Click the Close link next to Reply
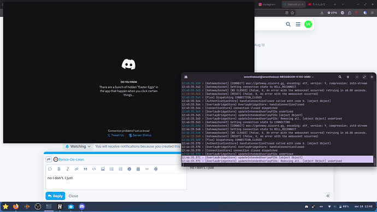The height and width of the screenshot is (212, 377). point(73,196)
